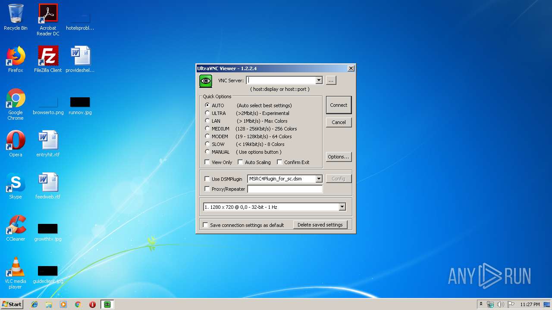Show hidden tray icons arrow
The image size is (552, 310).
coord(481,304)
